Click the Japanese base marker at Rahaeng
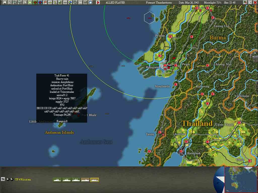 pos(202,94)
